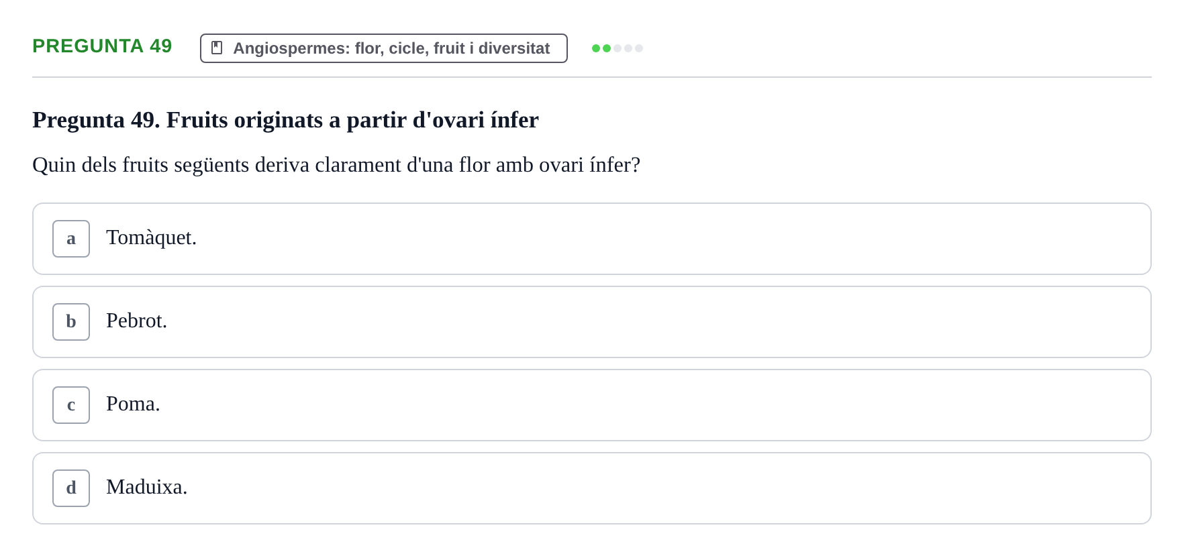Click the word Maduixa in option d

pyautogui.click(x=146, y=487)
